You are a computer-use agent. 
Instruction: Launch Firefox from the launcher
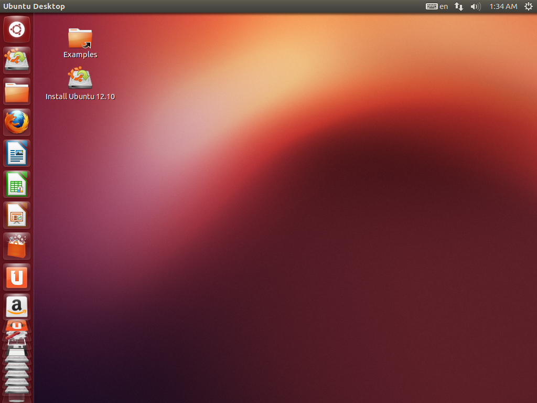(16, 122)
